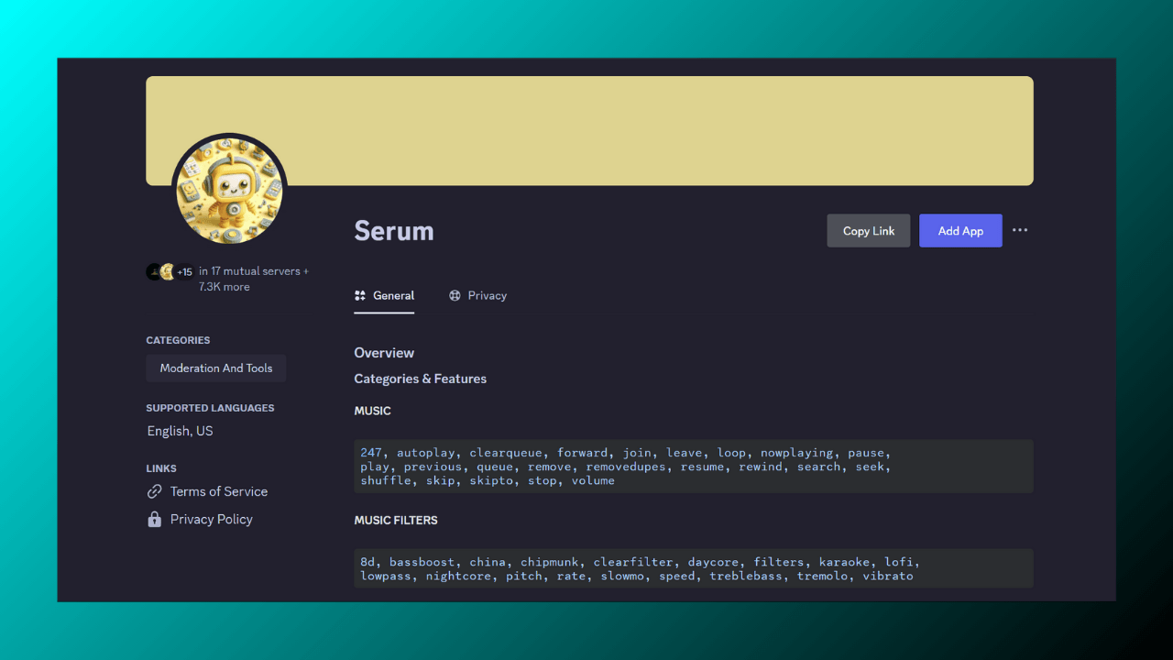Click the MUSIC commands code block
1173x660 pixels.
tap(694, 467)
